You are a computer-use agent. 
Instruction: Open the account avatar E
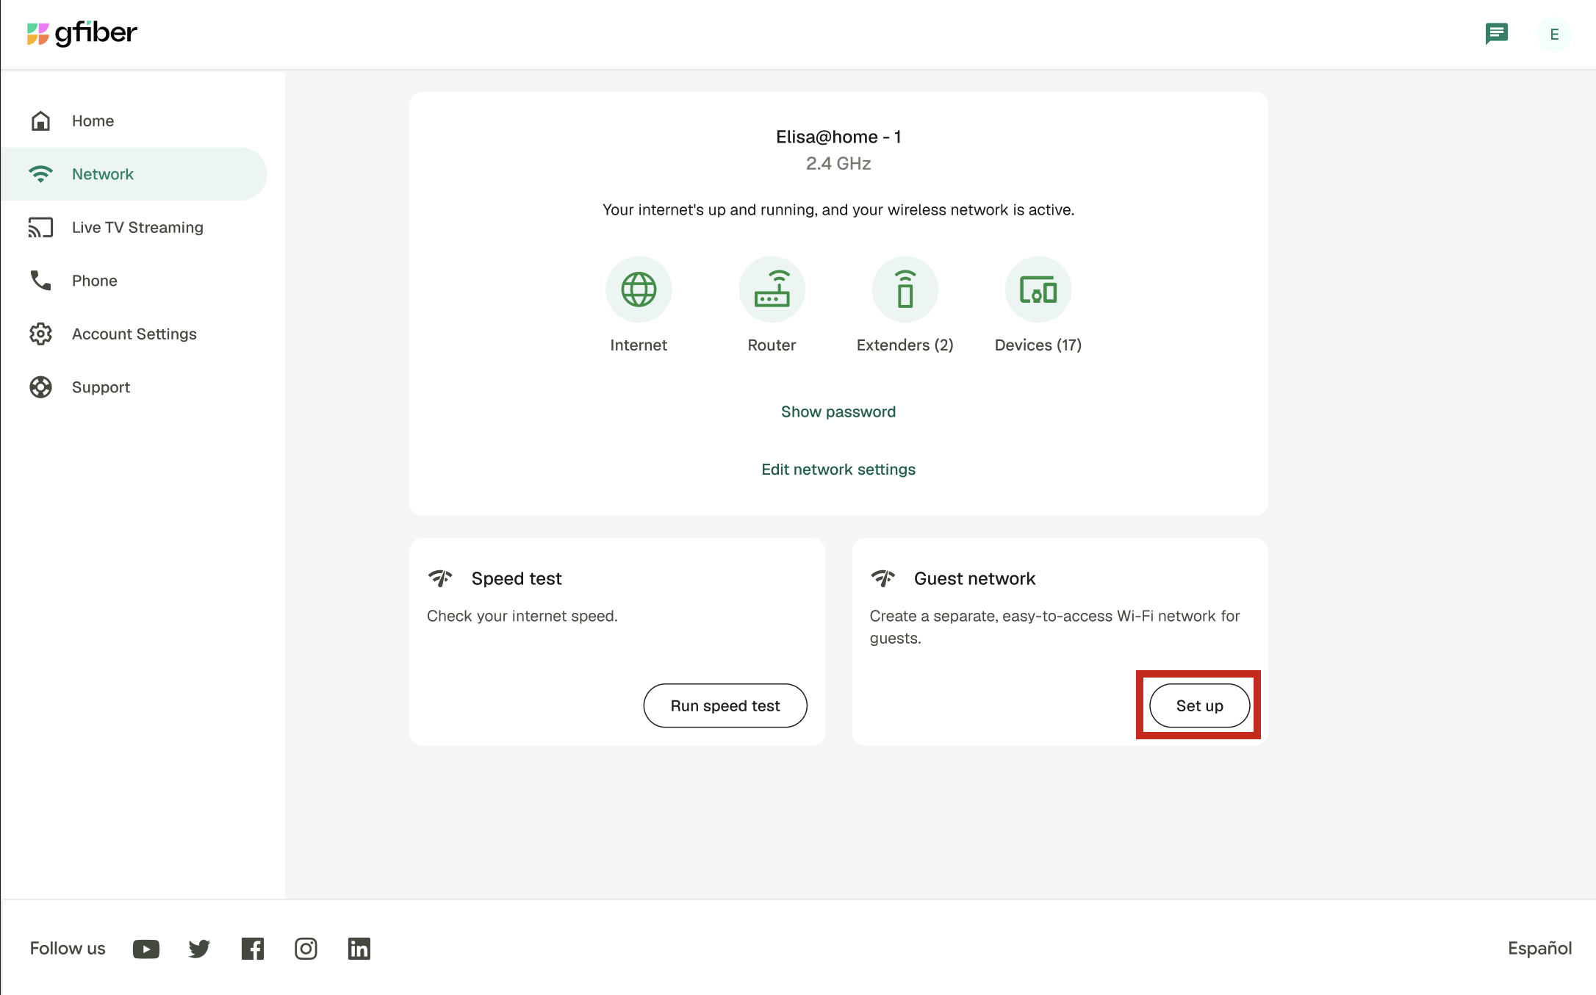(x=1554, y=35)
